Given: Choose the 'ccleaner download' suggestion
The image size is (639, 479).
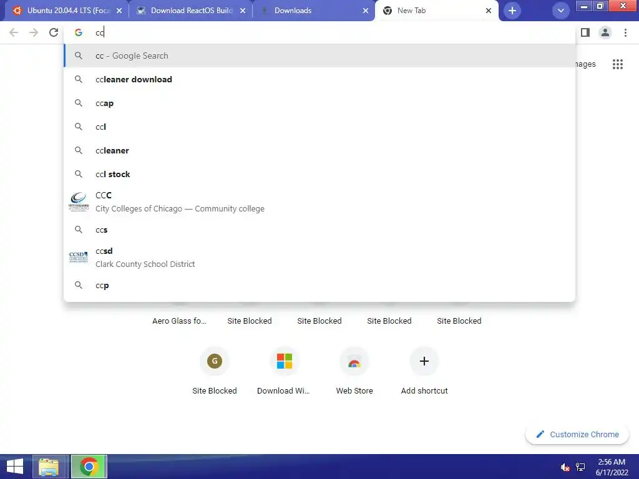Looking at the screenshot, I should point(319,79).
